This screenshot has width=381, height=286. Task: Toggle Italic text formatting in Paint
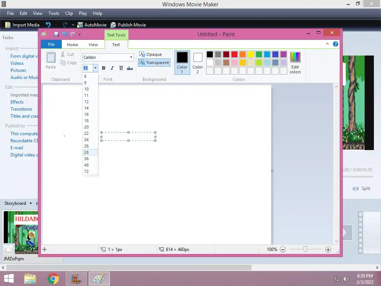112,68
